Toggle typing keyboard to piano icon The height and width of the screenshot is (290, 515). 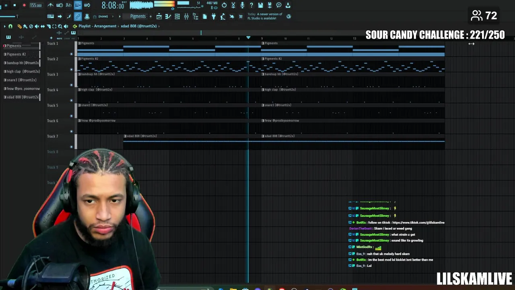click(x=50, y=17)
